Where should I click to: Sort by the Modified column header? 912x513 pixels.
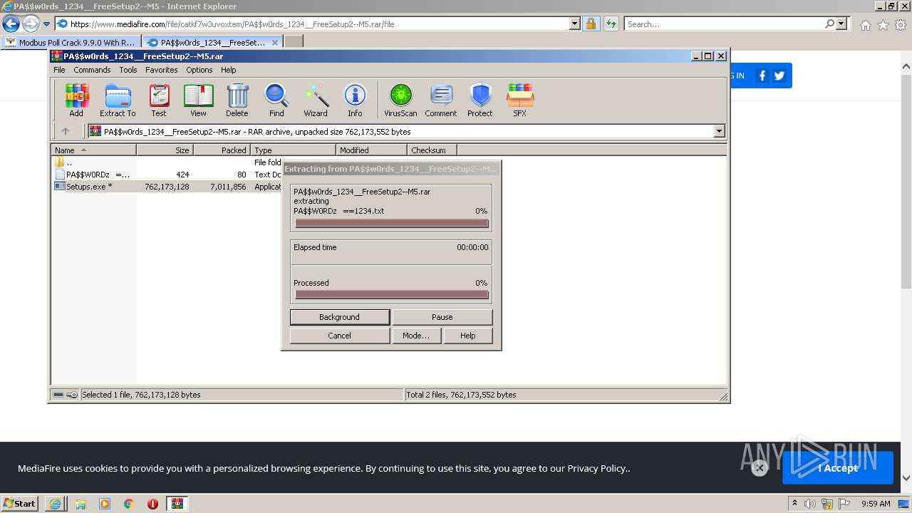click(371, 150)
